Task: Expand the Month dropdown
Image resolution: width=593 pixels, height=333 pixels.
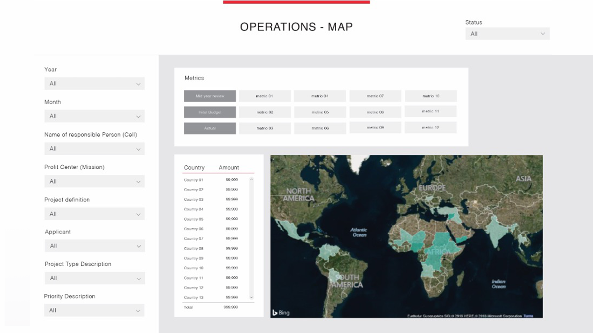Action: tap(95, 116)
